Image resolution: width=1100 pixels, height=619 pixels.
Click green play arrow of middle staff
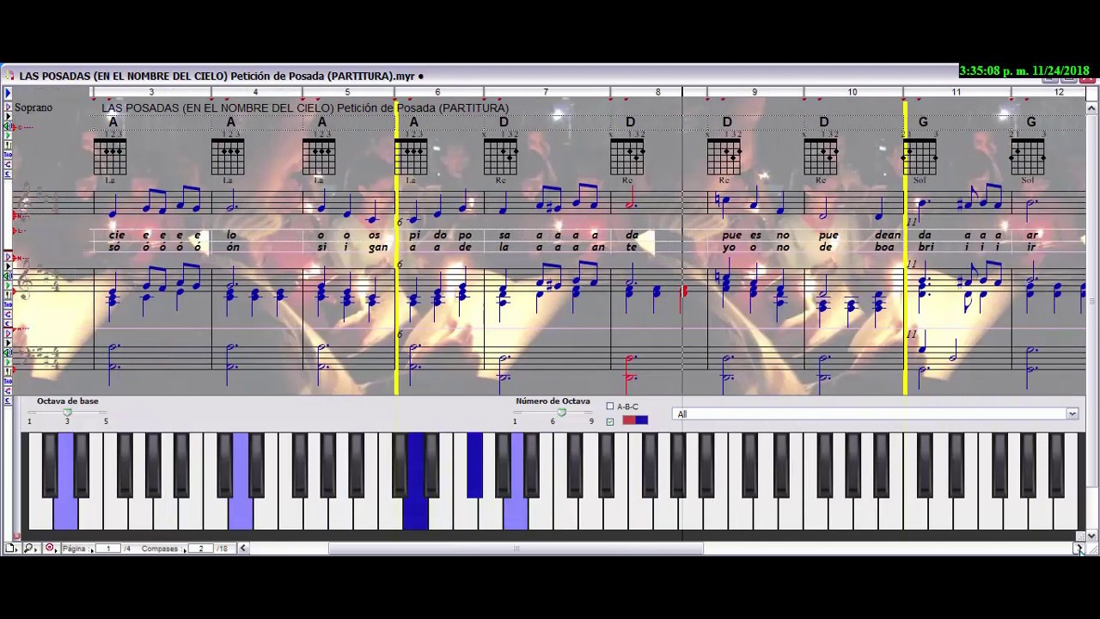coord(8,285)
